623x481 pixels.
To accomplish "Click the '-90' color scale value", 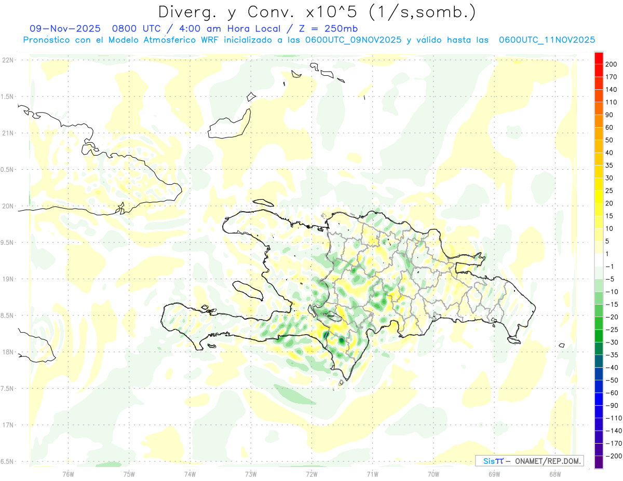I will [612, 405].
